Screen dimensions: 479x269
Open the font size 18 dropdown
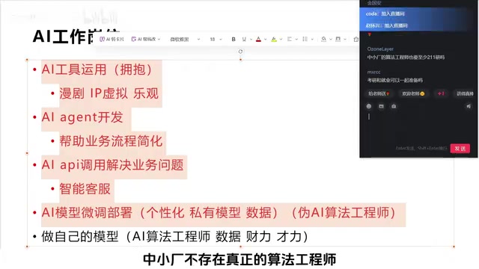coord(216,40)
